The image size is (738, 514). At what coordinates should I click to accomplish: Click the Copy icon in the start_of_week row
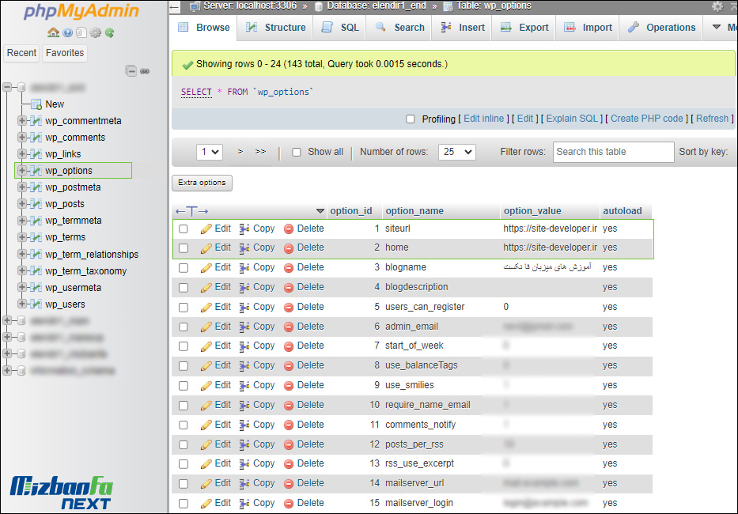click(x=244, y=346)
